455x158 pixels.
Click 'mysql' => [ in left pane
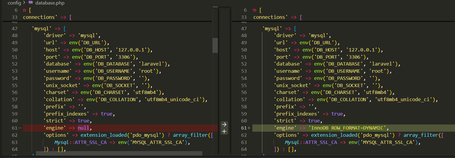49,29
